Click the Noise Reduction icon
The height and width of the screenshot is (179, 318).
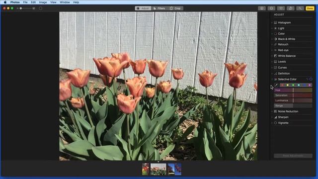click(275, 111)
